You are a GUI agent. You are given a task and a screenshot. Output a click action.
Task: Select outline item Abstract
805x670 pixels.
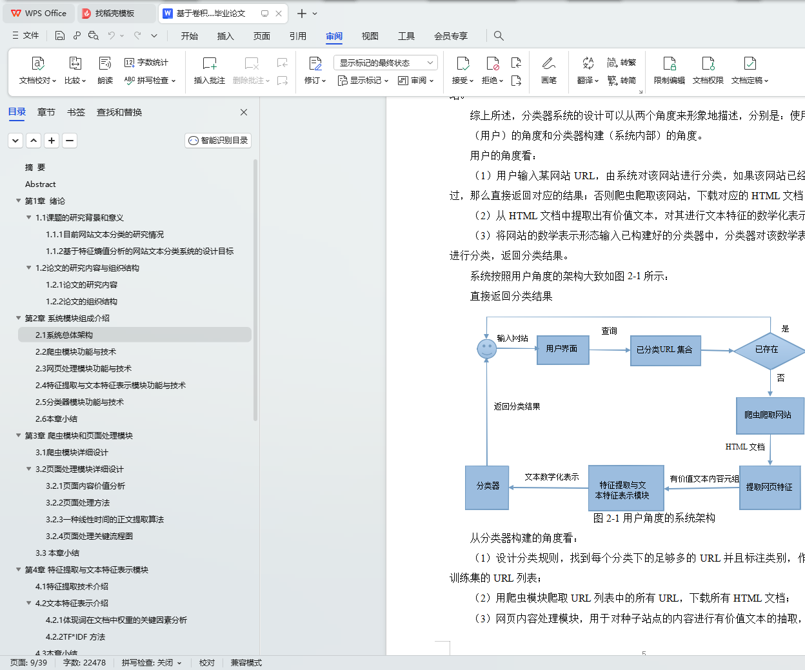(x=41, y=184)
